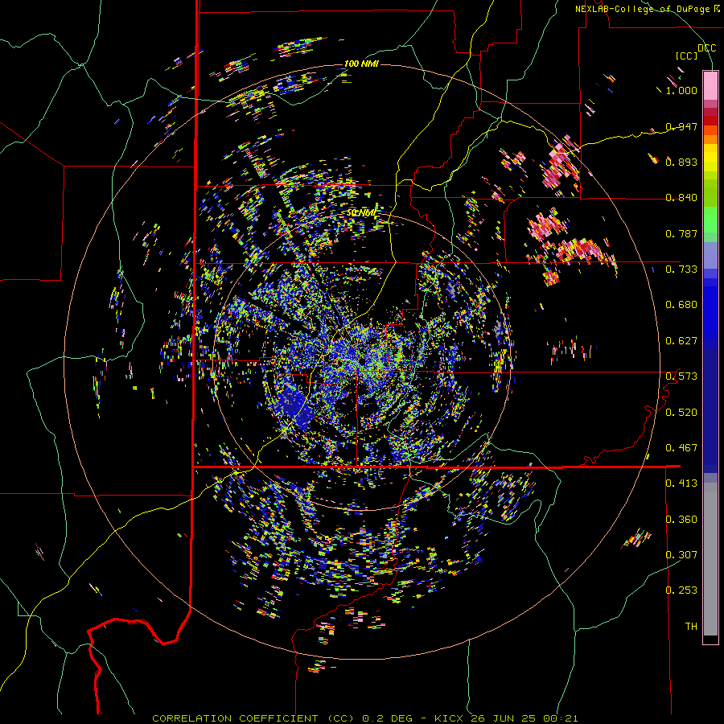Pick the gray segment of the color bar
Image resolution: width=724 pixels, height=724 pixels.
[x=710, y=559]
